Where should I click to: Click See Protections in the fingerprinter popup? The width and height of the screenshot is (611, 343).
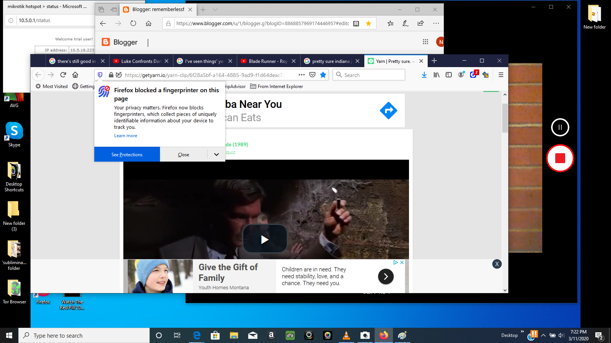coord(127,154)
